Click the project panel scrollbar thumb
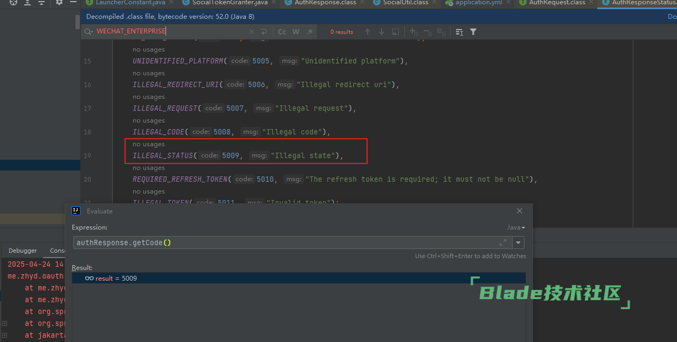 point(78,23)
